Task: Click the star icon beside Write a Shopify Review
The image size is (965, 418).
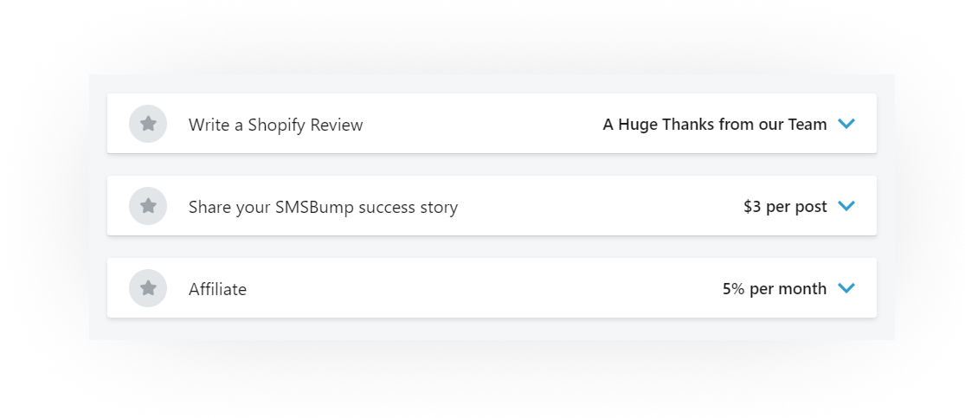Action: pyautogui.click(x=148, y=124)
